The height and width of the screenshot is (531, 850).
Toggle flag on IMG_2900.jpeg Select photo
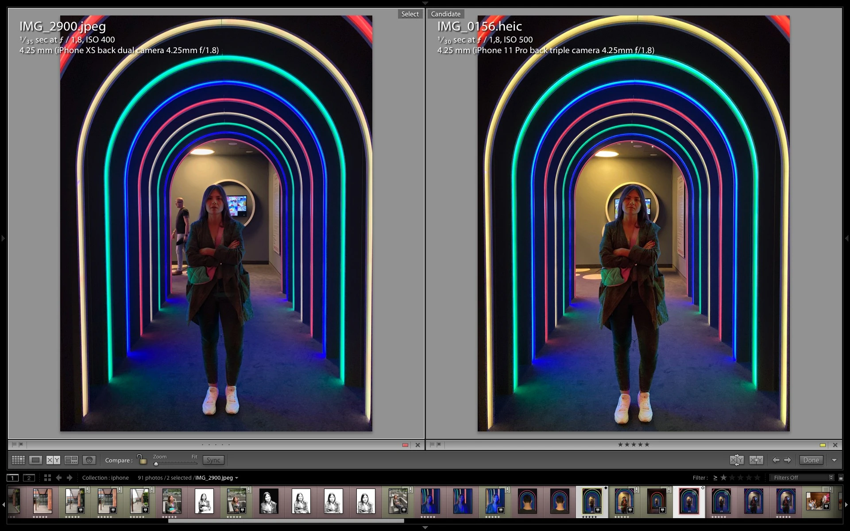click(14, 444)
